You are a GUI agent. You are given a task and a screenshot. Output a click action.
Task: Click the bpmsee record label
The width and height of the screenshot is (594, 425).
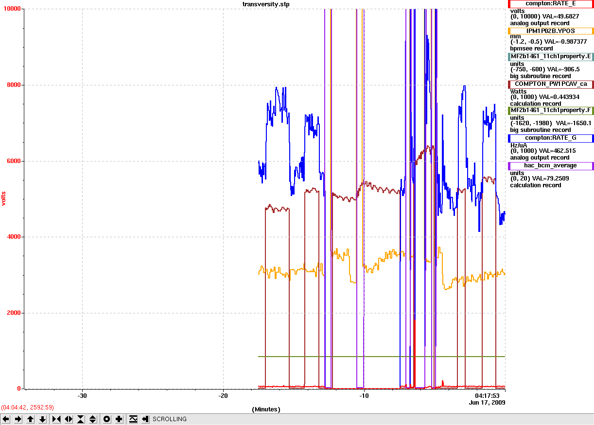click(531, 49)
